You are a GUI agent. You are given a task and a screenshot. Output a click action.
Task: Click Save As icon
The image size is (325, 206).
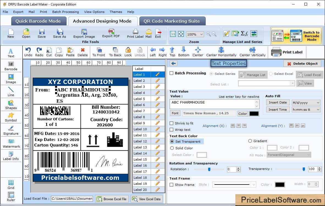59,33
